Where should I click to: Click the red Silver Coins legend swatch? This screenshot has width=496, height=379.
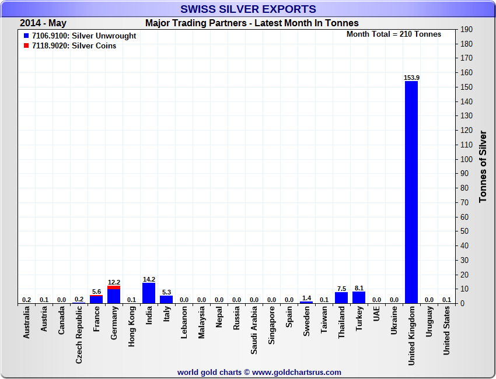pyautogui.click(x=26, y=46)
